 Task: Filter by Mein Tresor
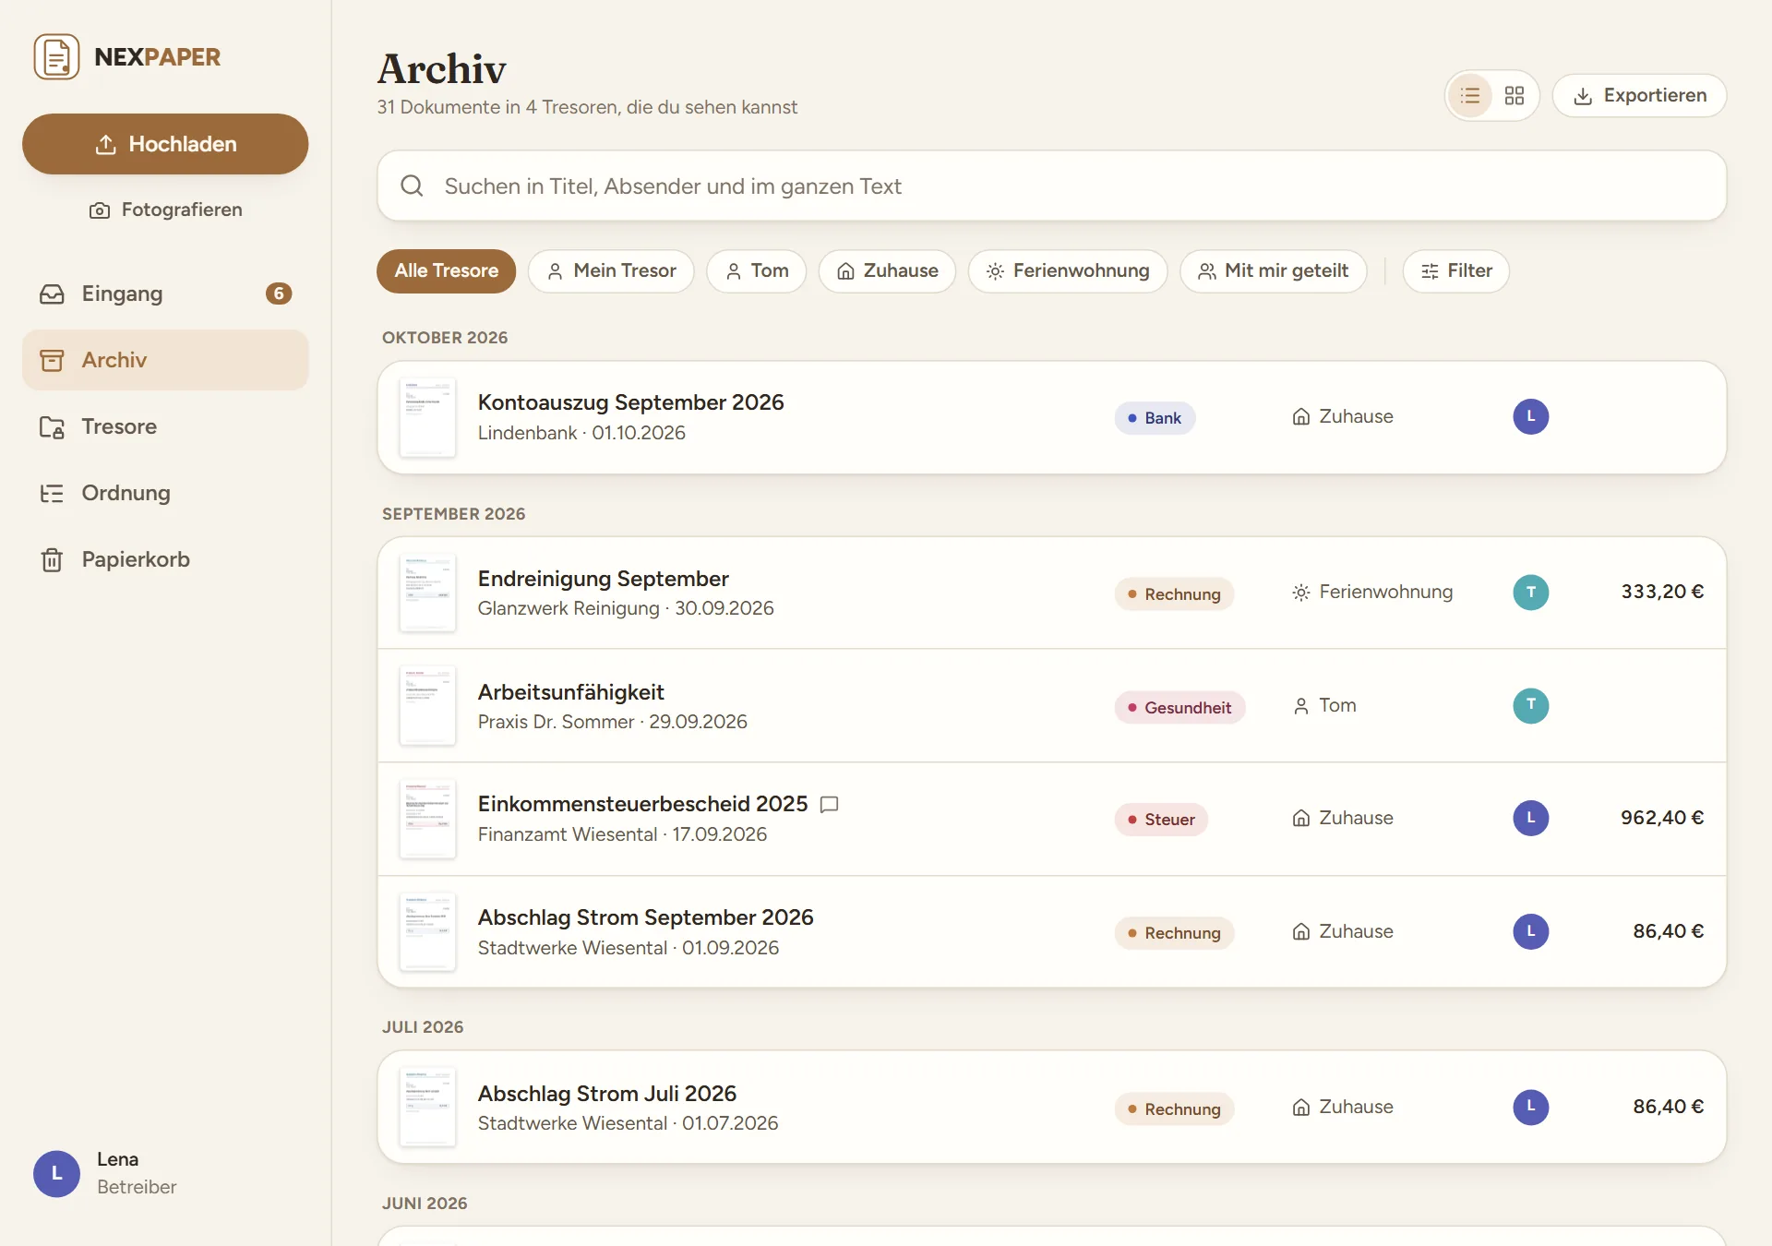point(611,270)
